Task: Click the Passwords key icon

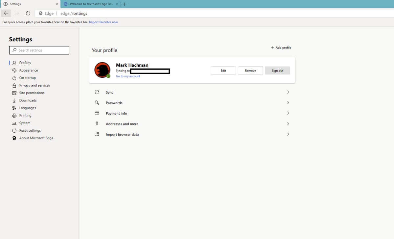Action: 97,103
